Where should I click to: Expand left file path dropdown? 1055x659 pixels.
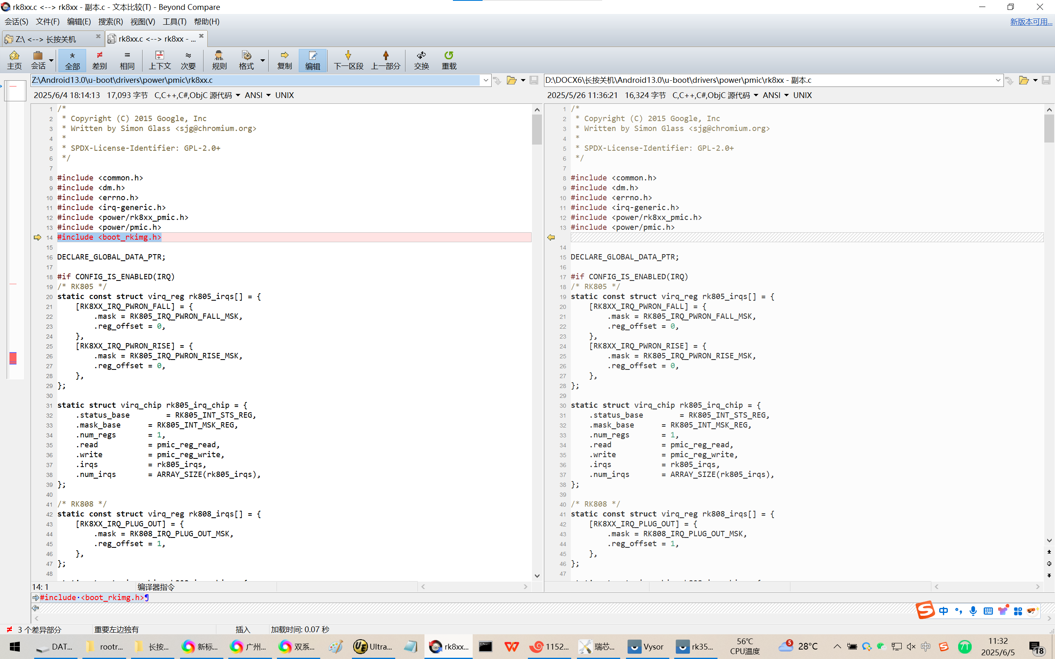click(485, 80)
